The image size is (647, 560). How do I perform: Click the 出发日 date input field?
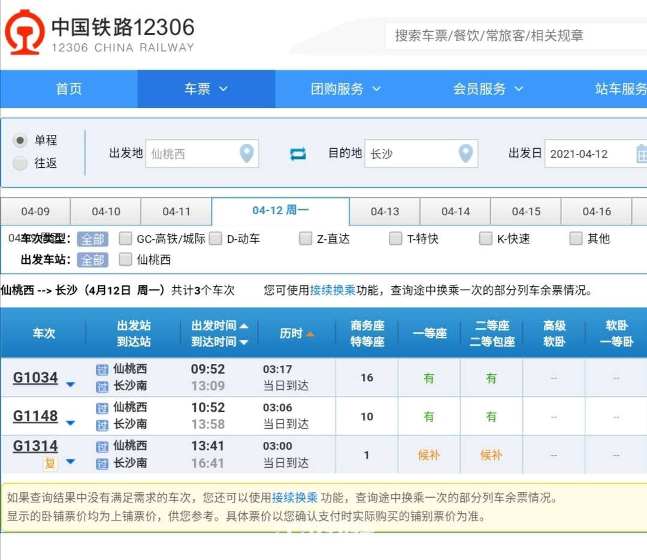pos(596,153)
